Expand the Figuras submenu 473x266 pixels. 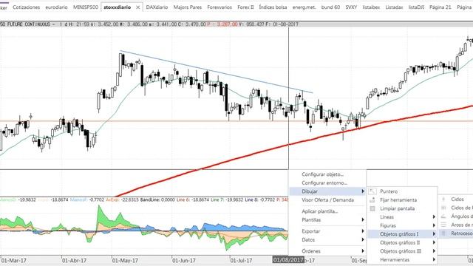point(402,225)
